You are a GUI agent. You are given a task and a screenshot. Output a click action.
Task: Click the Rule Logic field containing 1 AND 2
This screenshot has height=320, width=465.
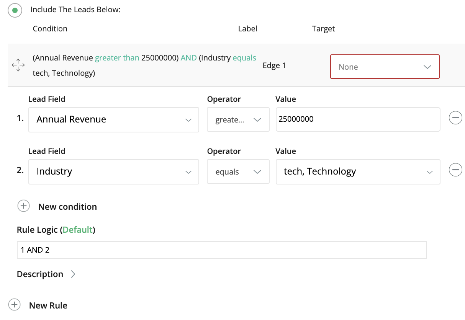point(221,250)
